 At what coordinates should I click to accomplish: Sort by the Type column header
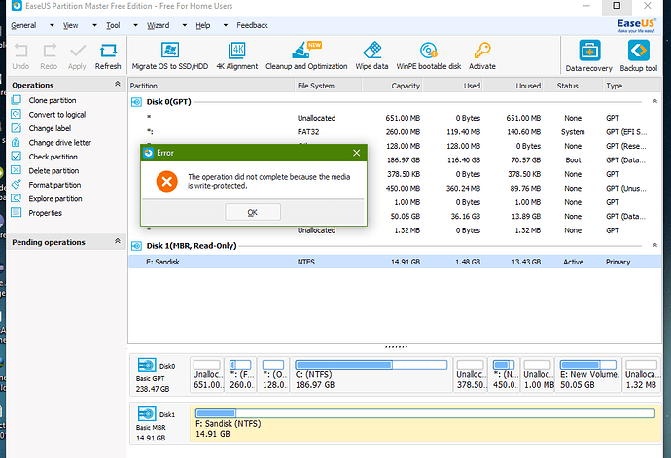[632, 86]
